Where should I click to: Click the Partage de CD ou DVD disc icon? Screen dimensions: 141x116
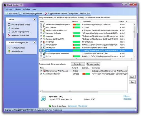pyautogui.click(x=44, y=39)
